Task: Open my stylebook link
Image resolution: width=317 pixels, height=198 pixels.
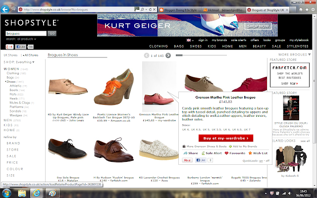Action: (x=299, y=40)
